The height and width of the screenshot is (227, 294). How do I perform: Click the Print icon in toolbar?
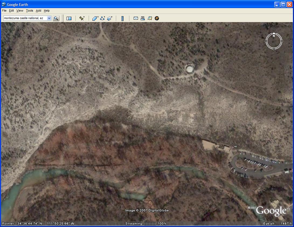tap(143, 18)
